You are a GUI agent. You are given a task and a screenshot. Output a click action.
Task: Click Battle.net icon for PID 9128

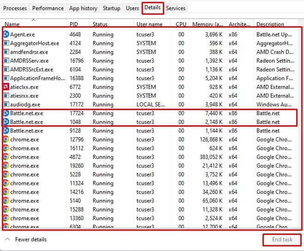tap(6, 131)
